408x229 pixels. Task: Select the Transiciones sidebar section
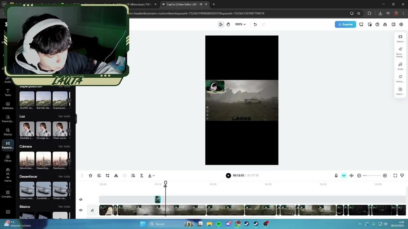8,145
